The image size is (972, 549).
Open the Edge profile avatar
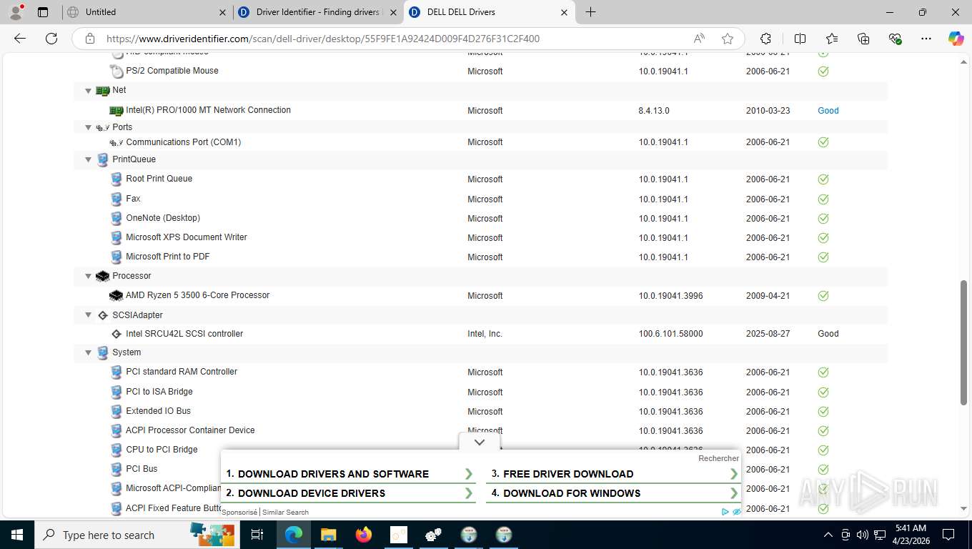pos(15,12)
